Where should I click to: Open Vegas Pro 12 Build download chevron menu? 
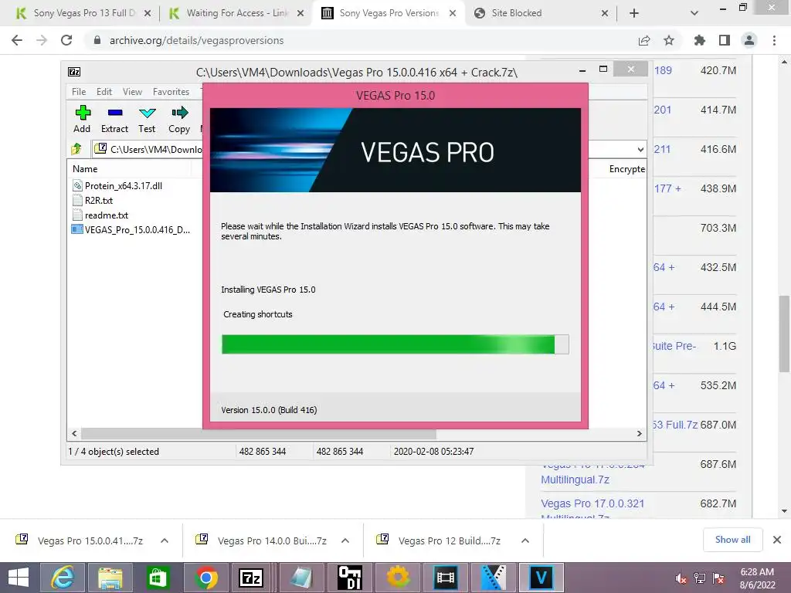525,540
